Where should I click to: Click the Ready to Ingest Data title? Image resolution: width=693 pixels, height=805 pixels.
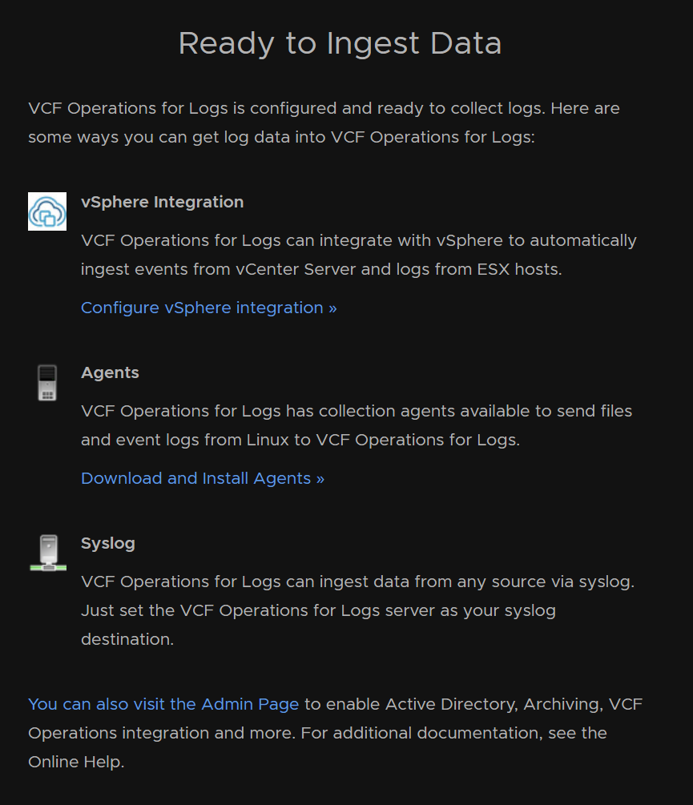pos(340,43)
